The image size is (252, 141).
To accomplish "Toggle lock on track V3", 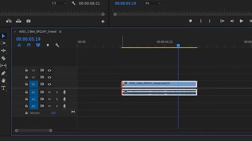I will 26,70.
